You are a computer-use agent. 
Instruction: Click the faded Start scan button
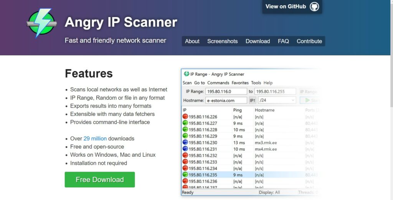tap(310, 100)
